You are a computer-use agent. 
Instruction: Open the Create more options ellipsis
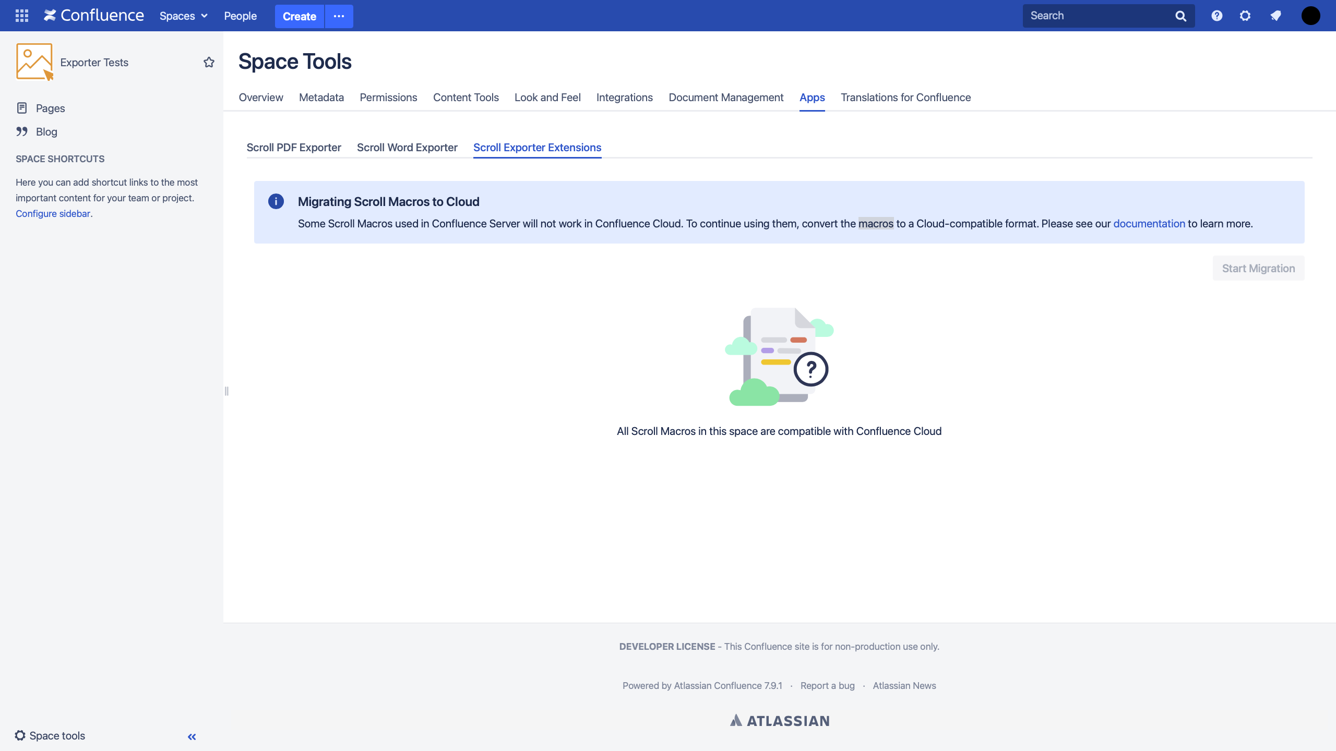click(x=339, y=16)
